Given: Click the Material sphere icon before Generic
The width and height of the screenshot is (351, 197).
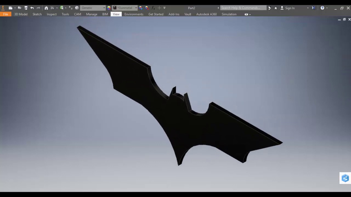Looking at the screenshot, I should point(77,8).
